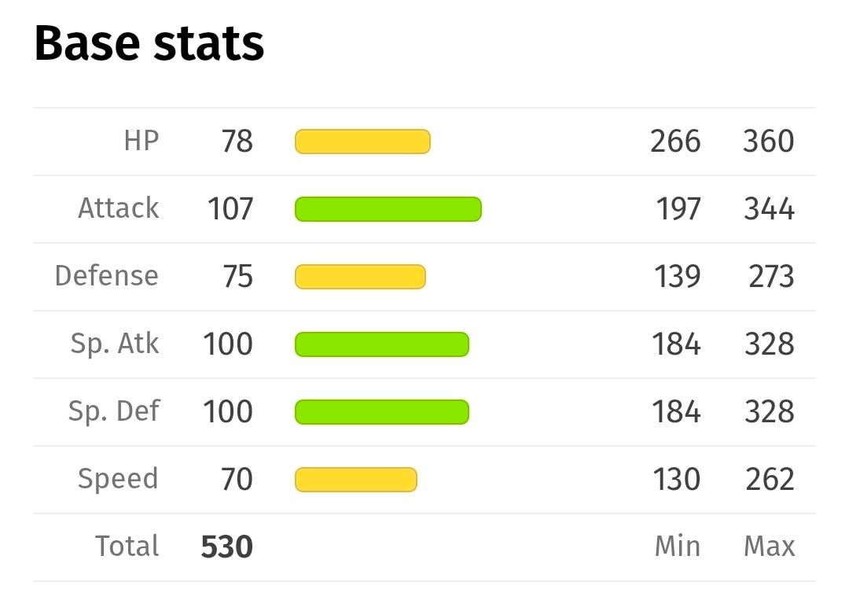
Task: Click the yellow Defense stat bar
Action: pos(360,277)
